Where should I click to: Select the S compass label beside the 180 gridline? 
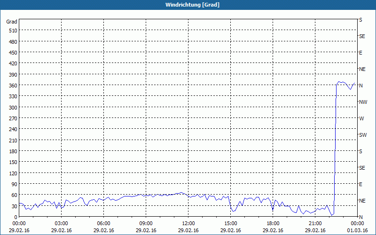pos(360,151)
